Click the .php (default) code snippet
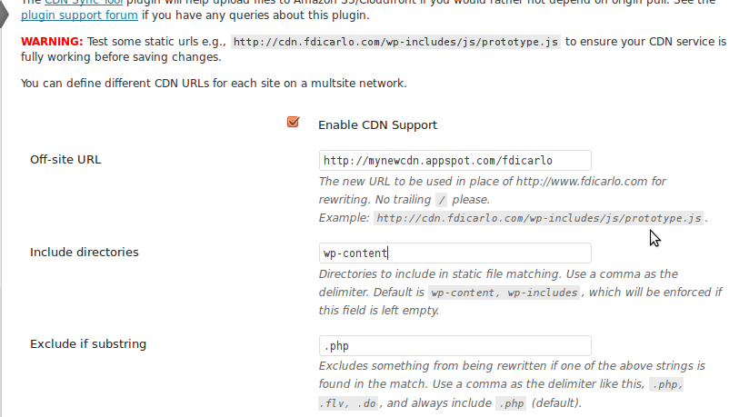The width and height of the screenshot is (729, 417). tap(512, 403)
